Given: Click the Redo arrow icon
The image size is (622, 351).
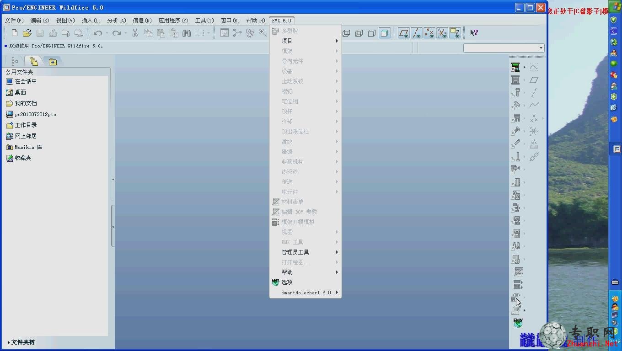Looking at the screenshot, I should click(x=117, y=33).
